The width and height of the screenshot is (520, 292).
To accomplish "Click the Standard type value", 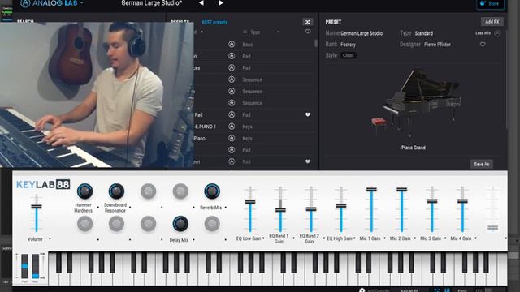I will point(424,33).
